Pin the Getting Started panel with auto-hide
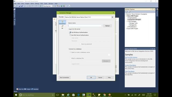This screenshot has height=97, width=172. (153, 49)
